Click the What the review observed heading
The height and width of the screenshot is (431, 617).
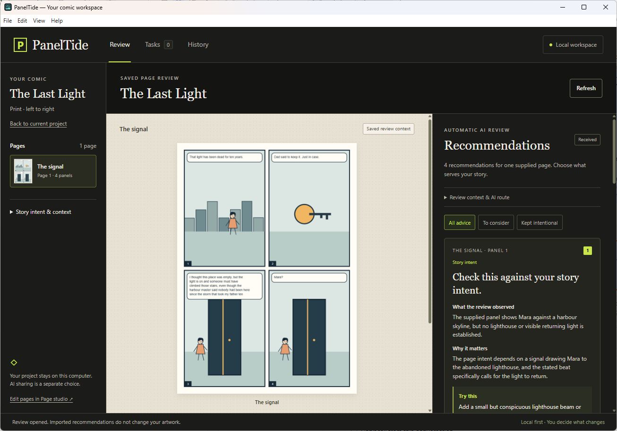click(x=483, y=307)
